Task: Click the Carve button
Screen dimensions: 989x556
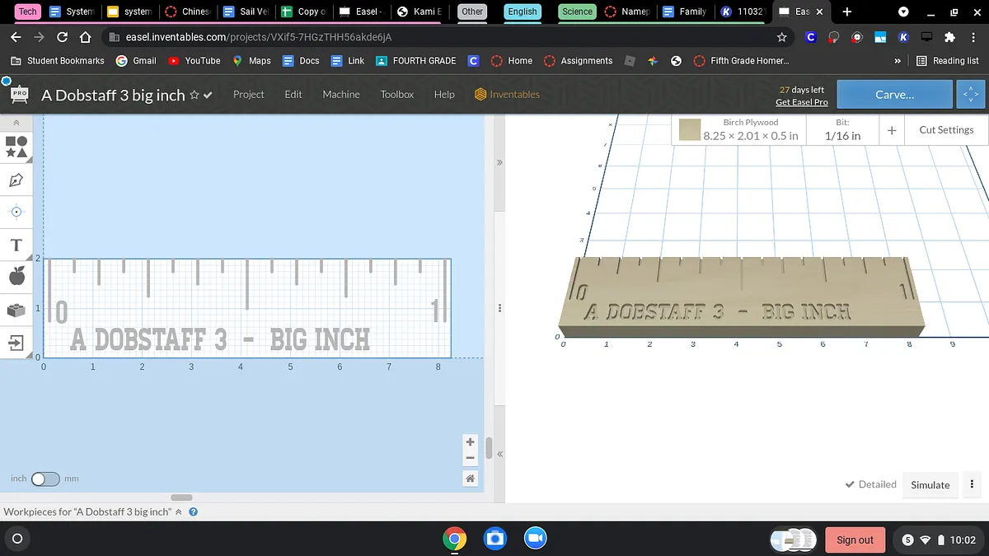Action: coord(894,95)
